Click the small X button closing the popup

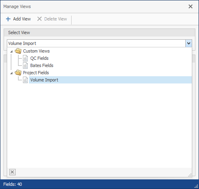(x=12, y=172)
